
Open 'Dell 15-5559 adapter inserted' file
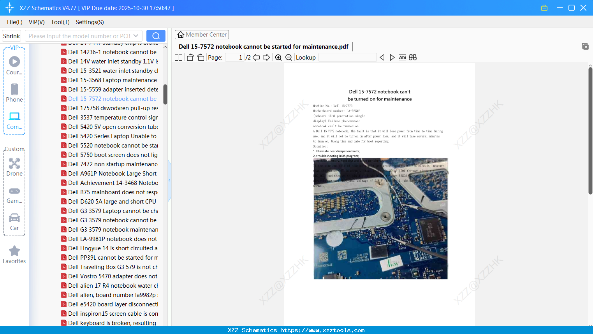pyautogui.click(x=109, y=90)
